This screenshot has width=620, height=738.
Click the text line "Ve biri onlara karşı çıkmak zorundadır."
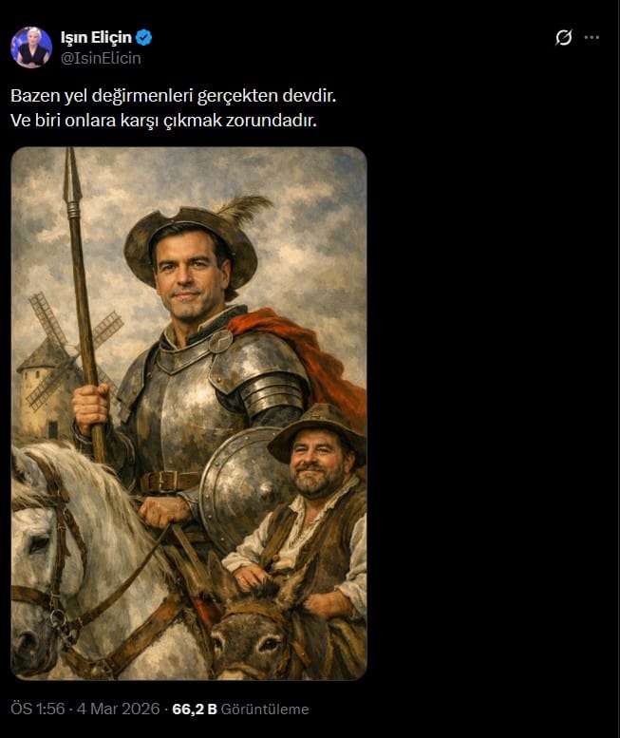point(163,121)
